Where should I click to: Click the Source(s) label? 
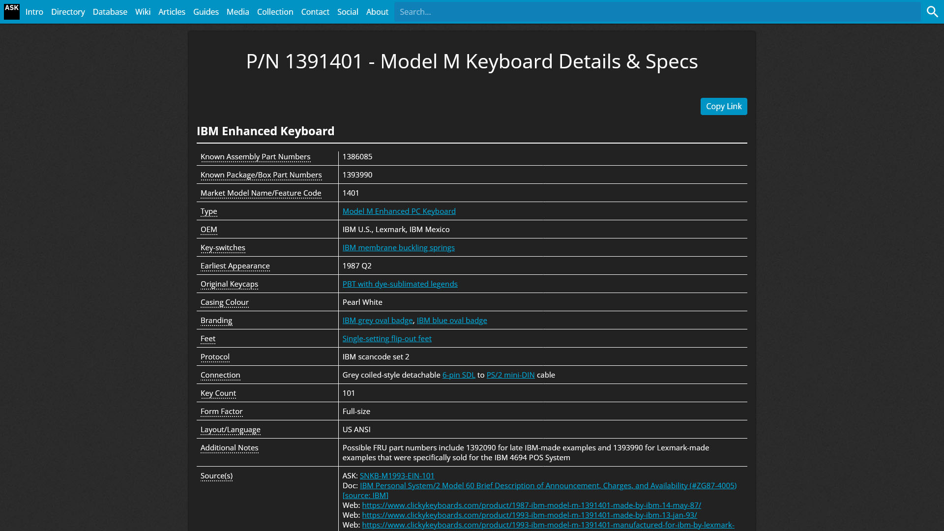click(217, 475)
